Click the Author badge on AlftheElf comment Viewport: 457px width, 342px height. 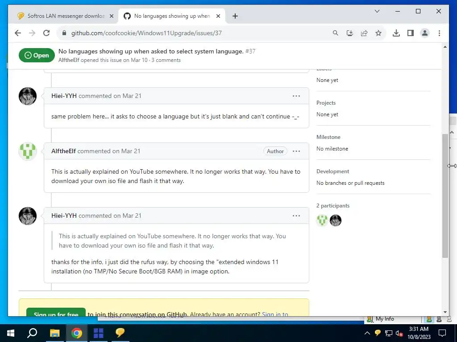(275, 151)
